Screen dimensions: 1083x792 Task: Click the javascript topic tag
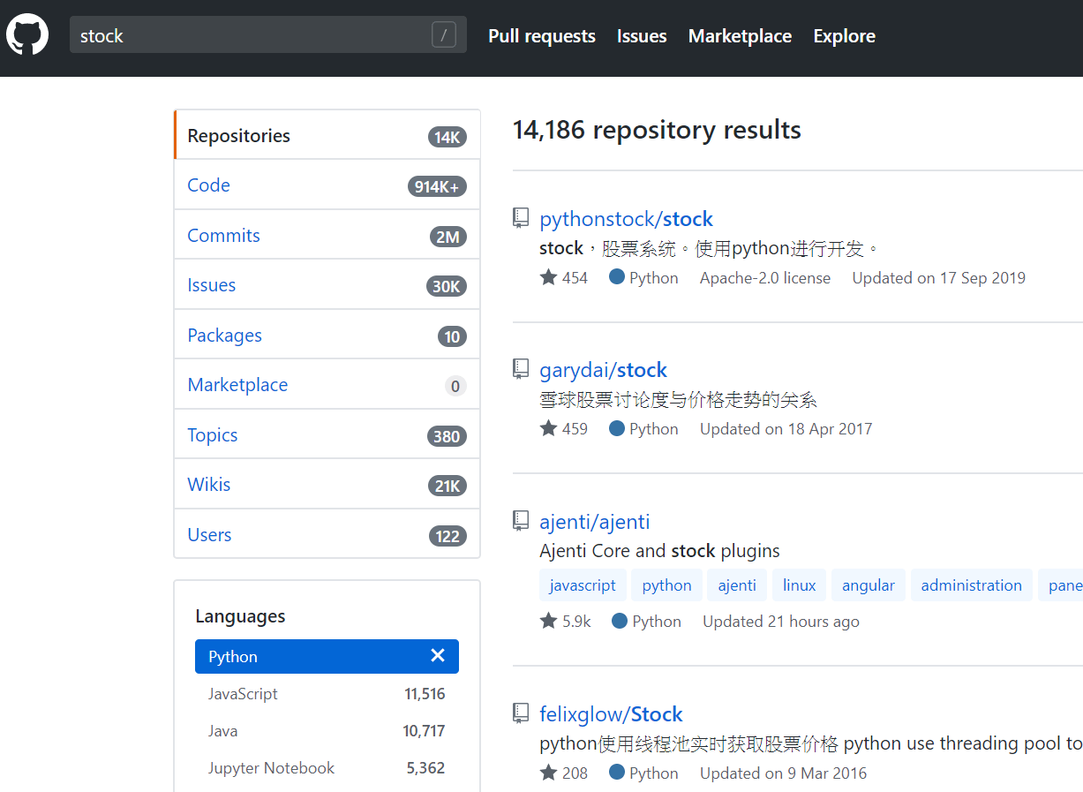click(x=583, y=585)
